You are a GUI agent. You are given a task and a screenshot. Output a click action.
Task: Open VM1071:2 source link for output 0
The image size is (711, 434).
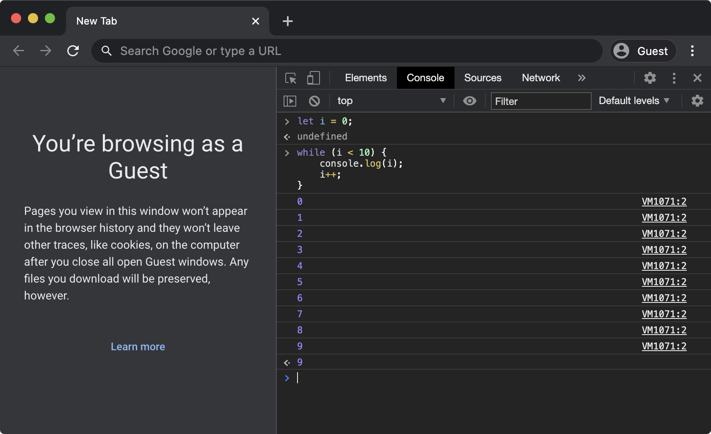664,202
